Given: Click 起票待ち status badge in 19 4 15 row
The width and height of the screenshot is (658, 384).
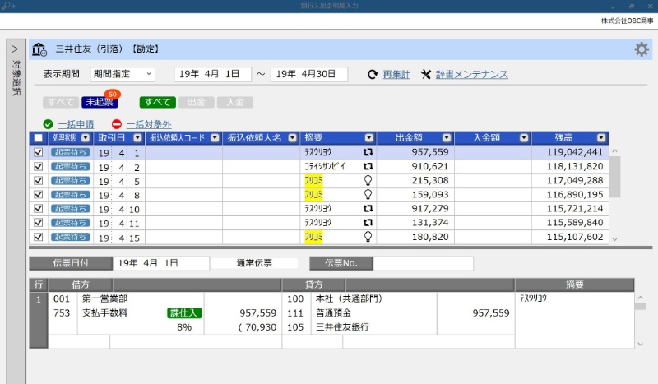Looking at the screenshot, I should [71, 237].
